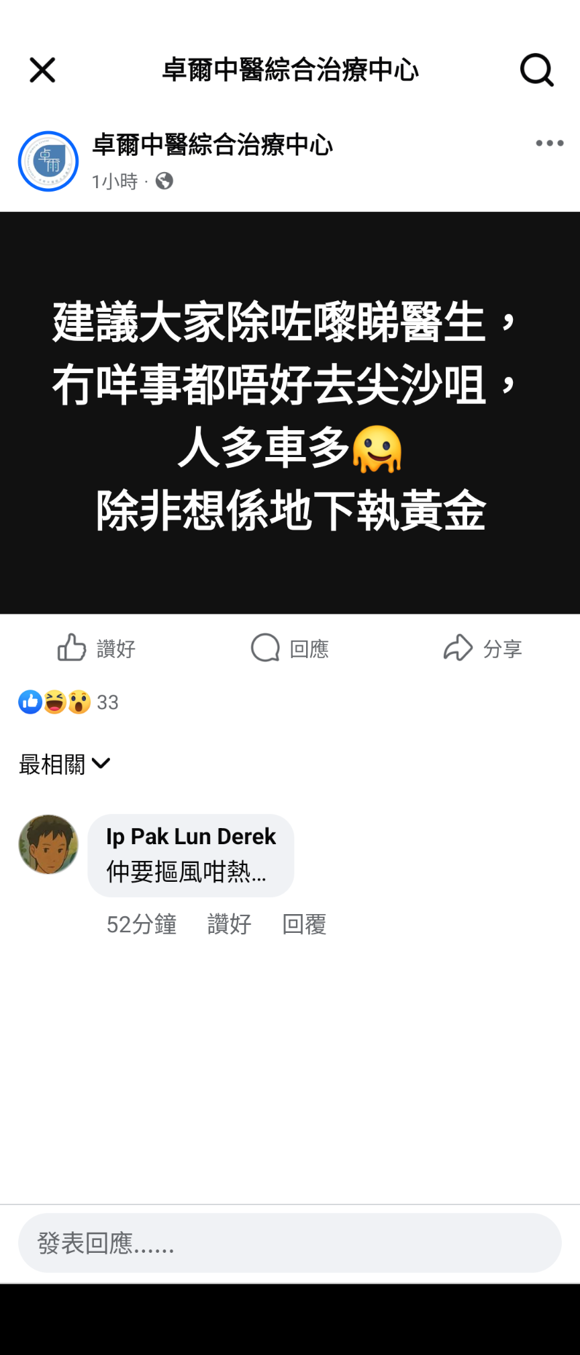Image resolution: width=580 pixels, height=1355 pixels.
Task: Open the 卓爾中醫綜合治療中心 page name link
Action: pos(212,145)
